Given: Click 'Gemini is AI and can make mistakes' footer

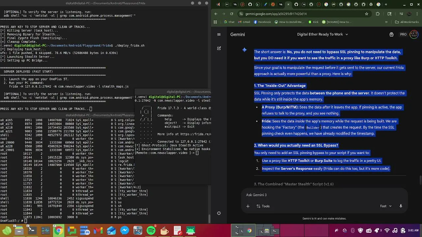Looking at the screenshot, I should coord(324,219).
